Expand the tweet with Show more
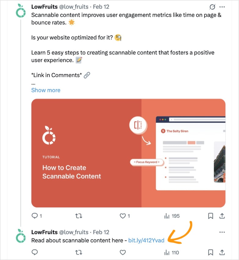 45,90
